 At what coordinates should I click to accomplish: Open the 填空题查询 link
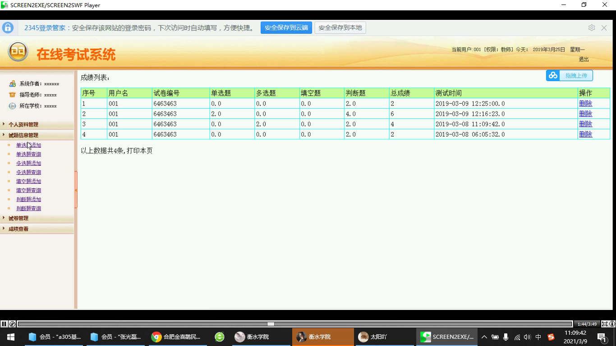[x=28, y=190]
